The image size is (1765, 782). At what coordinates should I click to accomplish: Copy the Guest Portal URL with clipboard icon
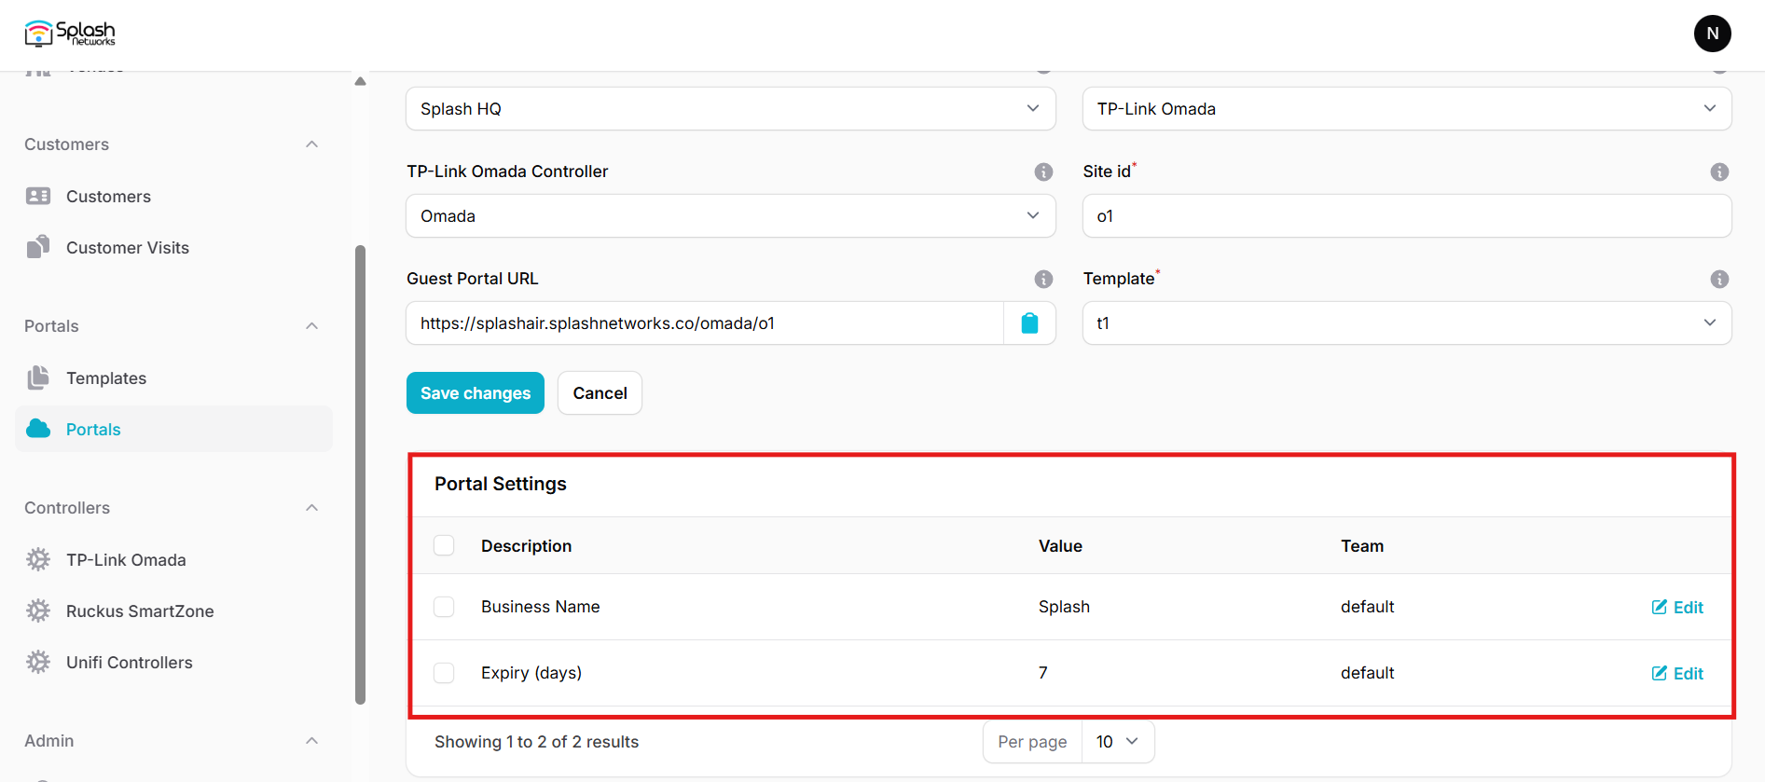[x=1029, y=323]
